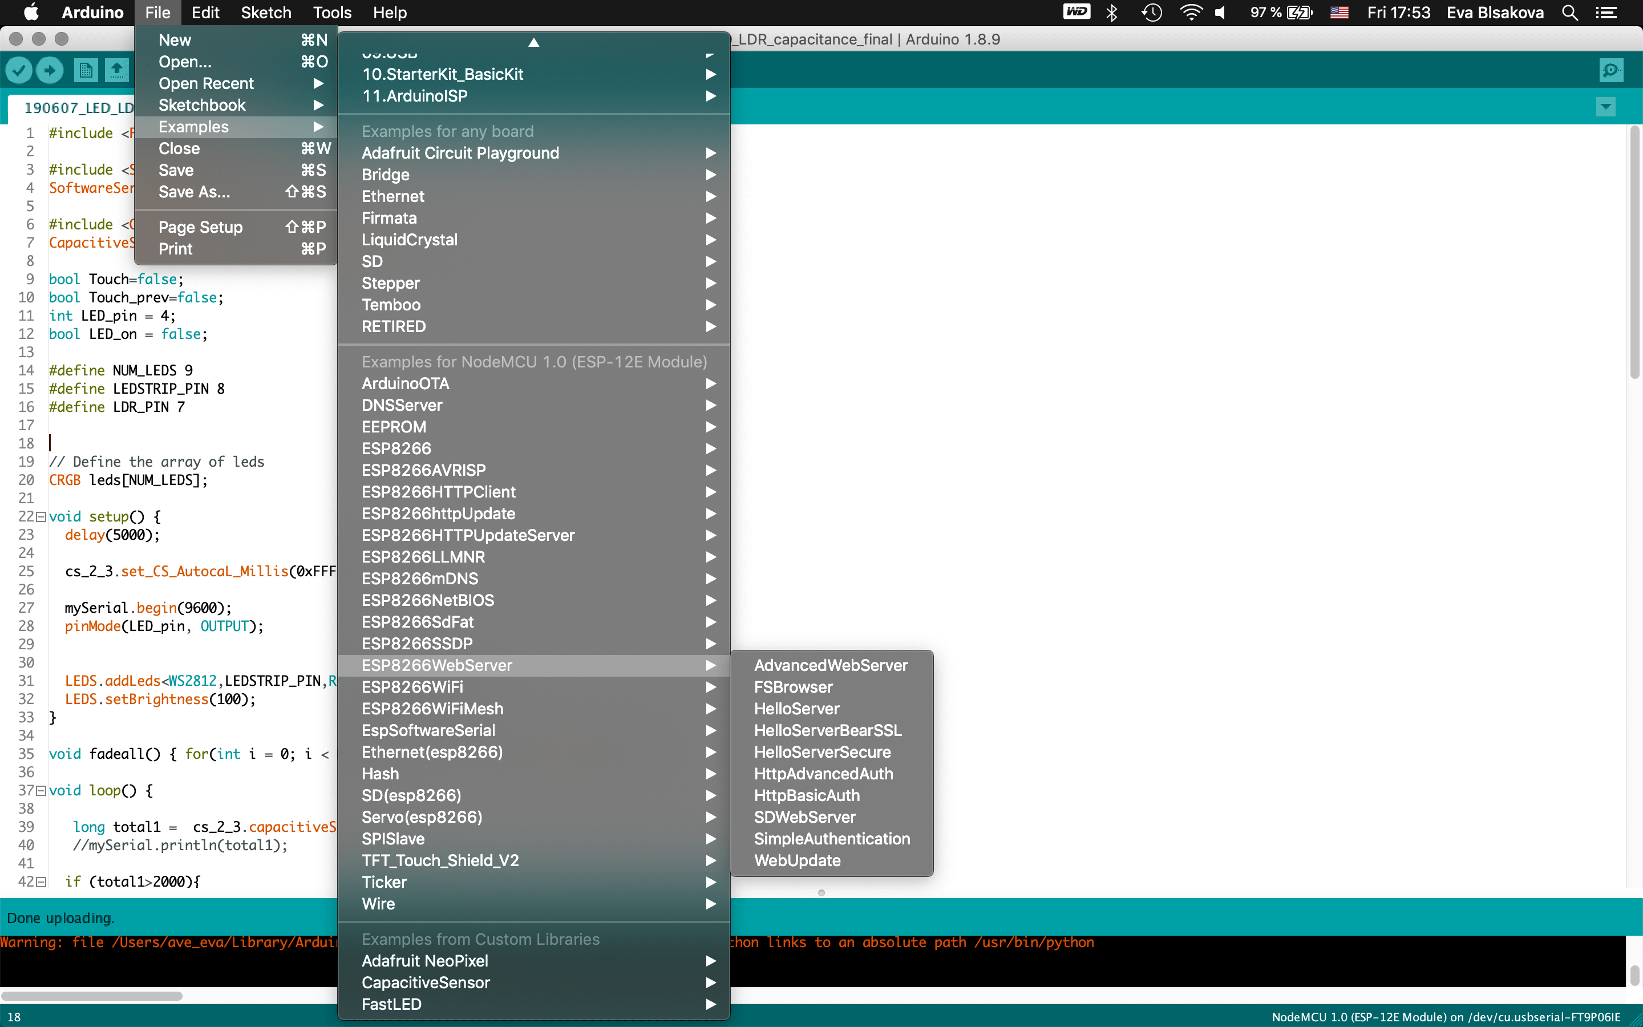Open the tab options dropdown arrow
Viewport: 1643px width, 1027px height.
(x=1605, y=107)
